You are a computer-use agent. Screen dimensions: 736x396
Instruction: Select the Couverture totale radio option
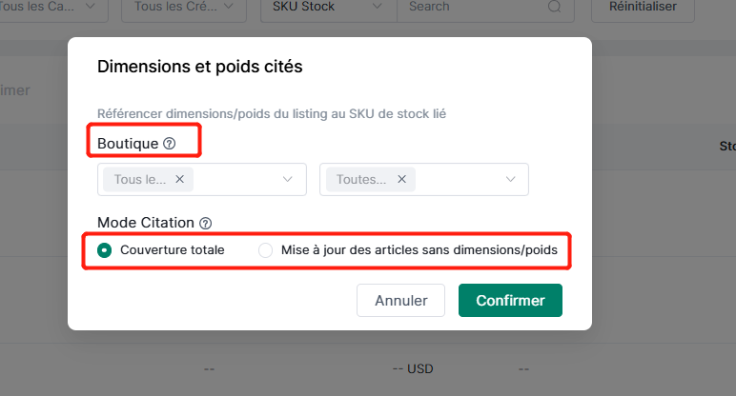click(104, 250)
